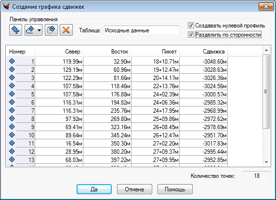Select the Сдвижка cell '-2968.99м'
The height and width of the screenshot is (200, 276).
tap(203, 110)
